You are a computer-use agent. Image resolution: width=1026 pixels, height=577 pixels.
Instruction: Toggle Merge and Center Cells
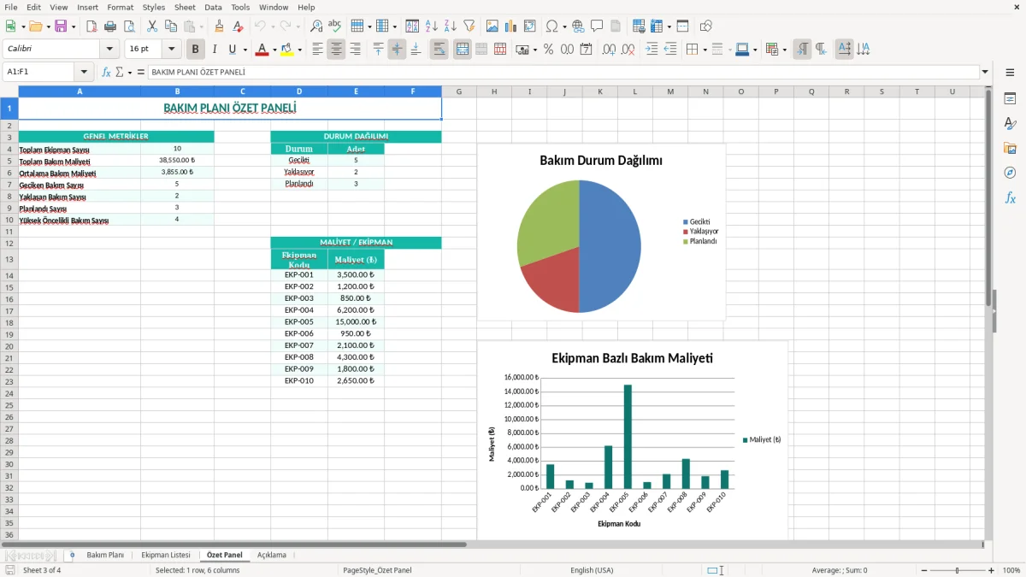click(462, 50)
